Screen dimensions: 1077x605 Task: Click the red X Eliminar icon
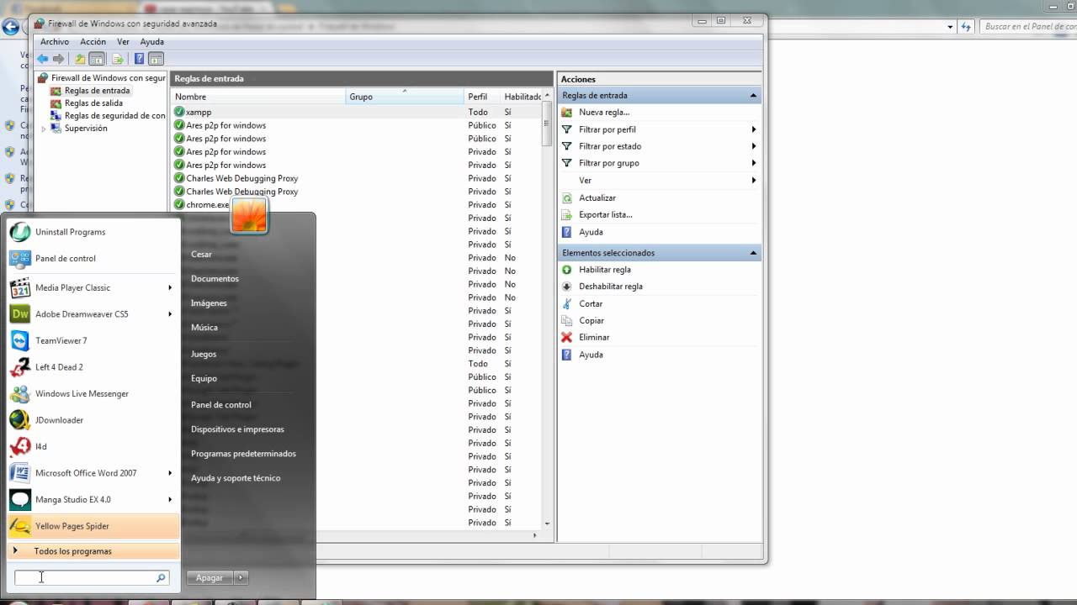(567, 337)
